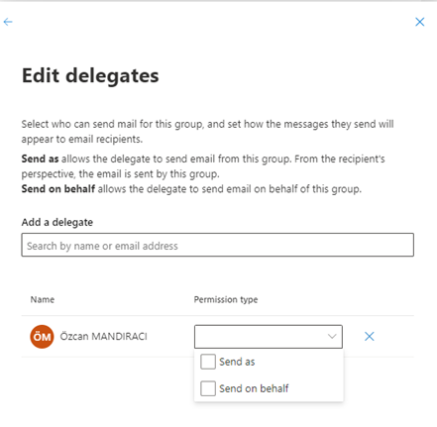Select the Özcan MANDIRACI name text
Image resolution: width=437 pixels, height=427 pixels.
click(x=103, y=337)
